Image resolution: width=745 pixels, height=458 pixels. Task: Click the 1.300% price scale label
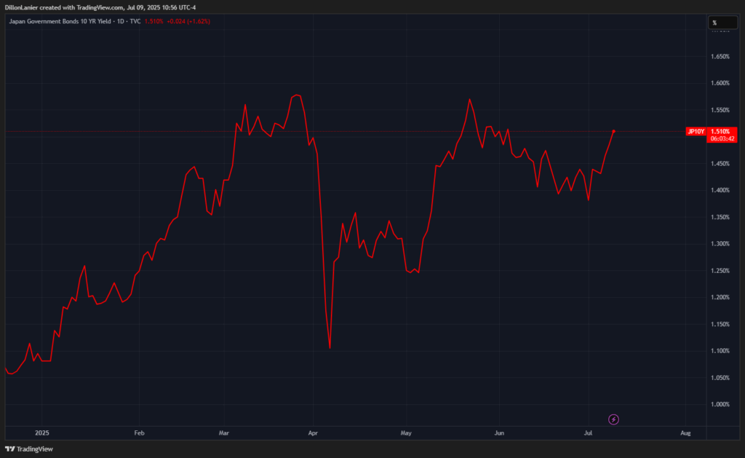click(719, 244)
